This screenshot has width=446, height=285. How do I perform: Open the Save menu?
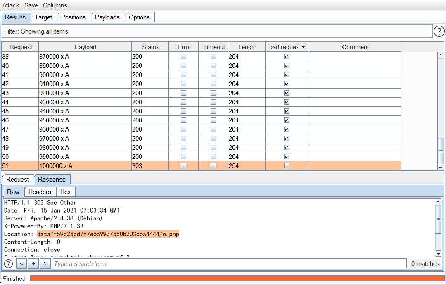(x=31, y=5)
